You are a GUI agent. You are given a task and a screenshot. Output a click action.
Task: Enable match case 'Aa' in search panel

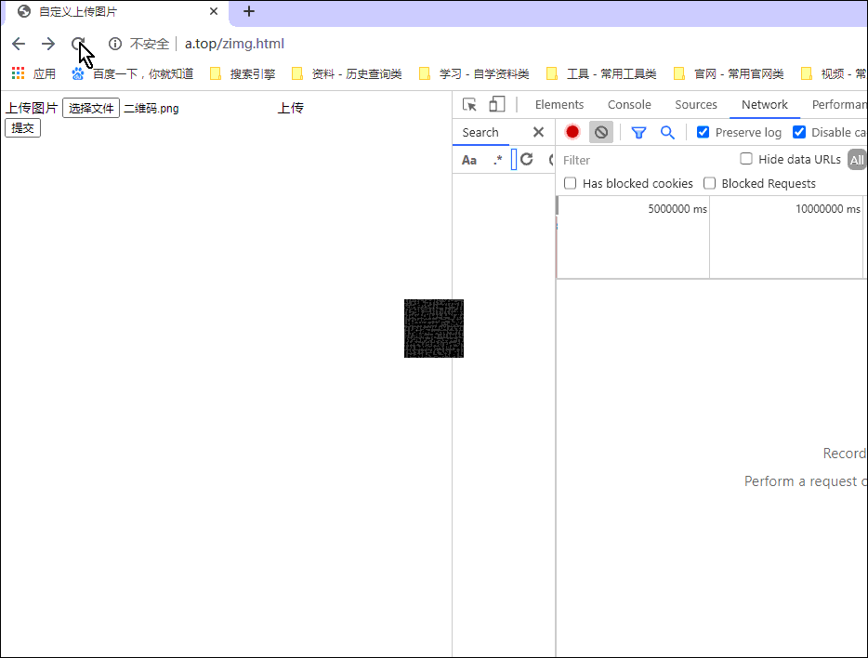[x=469, y=160]
